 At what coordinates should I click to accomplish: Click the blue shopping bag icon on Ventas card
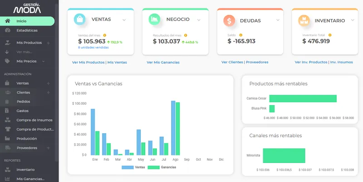click(x=80, y=19)
